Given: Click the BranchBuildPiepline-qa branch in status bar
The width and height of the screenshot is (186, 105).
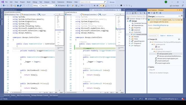Looking at the screenshot, I should [169, 99].
